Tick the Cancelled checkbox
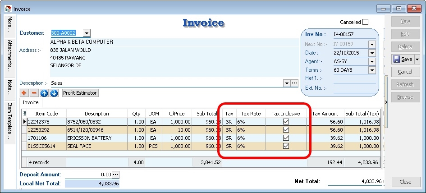The height and width of the screenshot is (193, 426). [x=365, y=22]
